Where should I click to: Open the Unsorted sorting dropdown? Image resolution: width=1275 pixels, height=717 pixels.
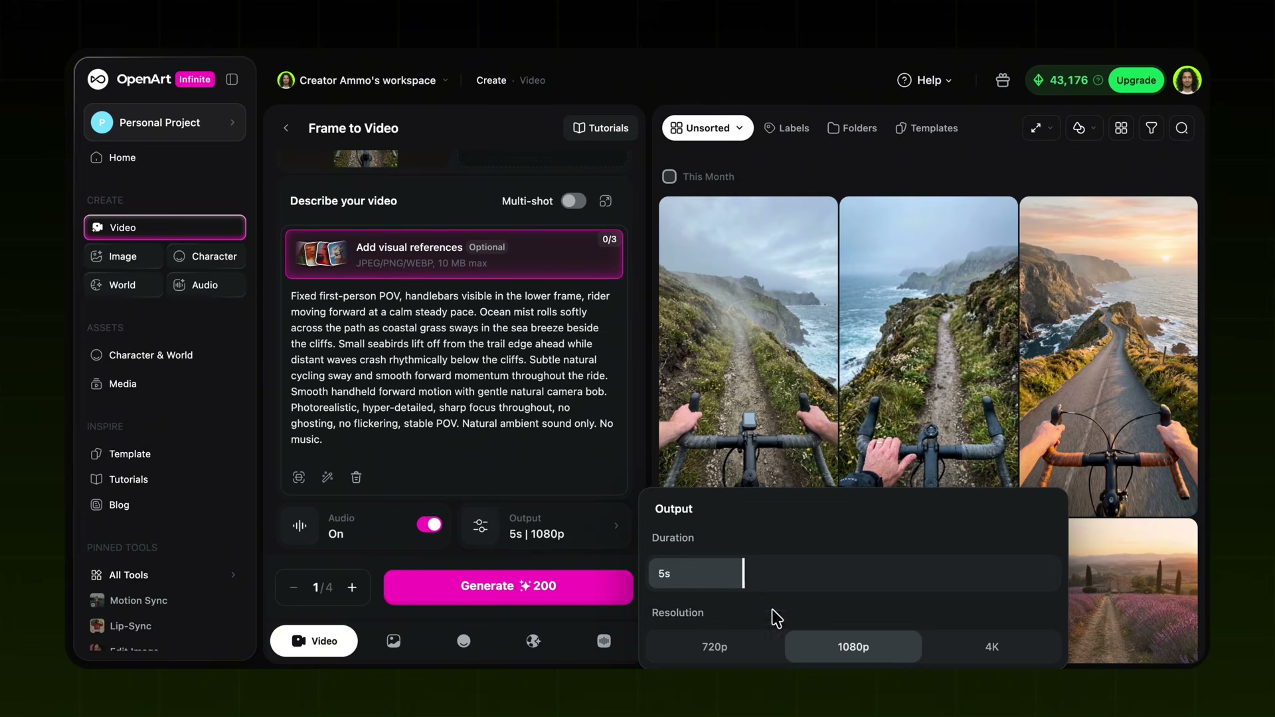pyautogui.click(x=707, y=128)
